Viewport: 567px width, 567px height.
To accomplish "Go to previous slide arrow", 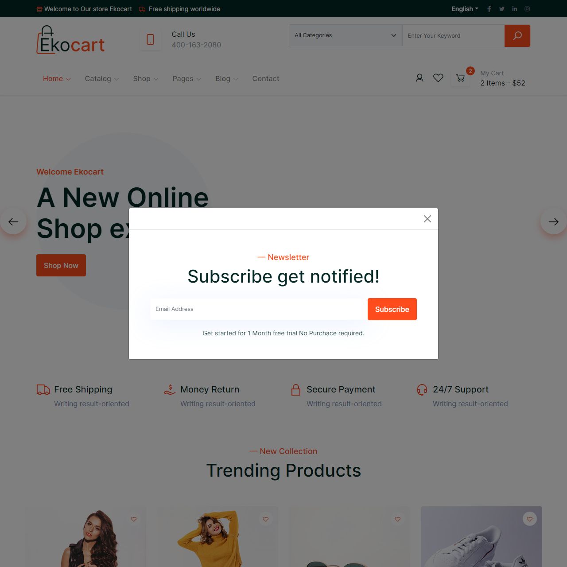I will tap(13, 221).
